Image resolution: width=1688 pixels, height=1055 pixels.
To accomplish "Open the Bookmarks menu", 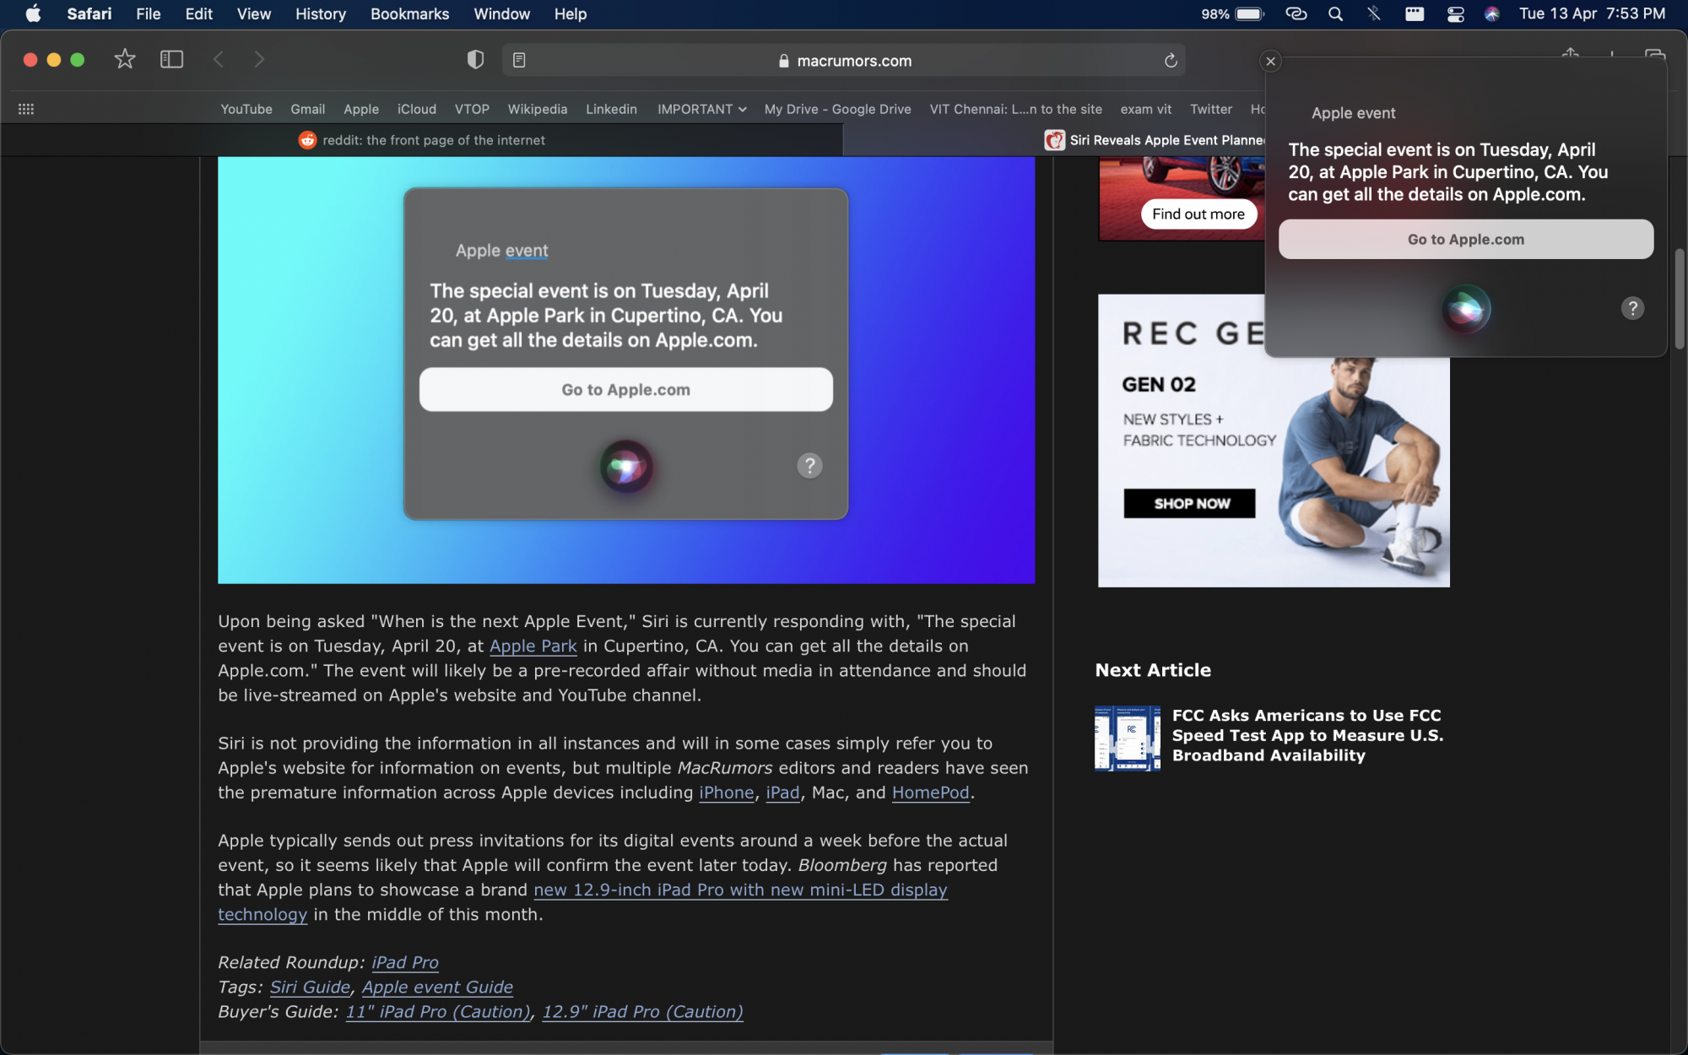I will tap(410, 14).
